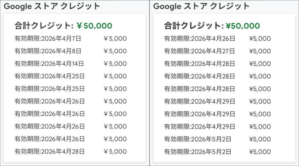299x166 pixels.
Task: Click the ¥5,000 amount beside 4月8日
Action: (x=115, y=51)
